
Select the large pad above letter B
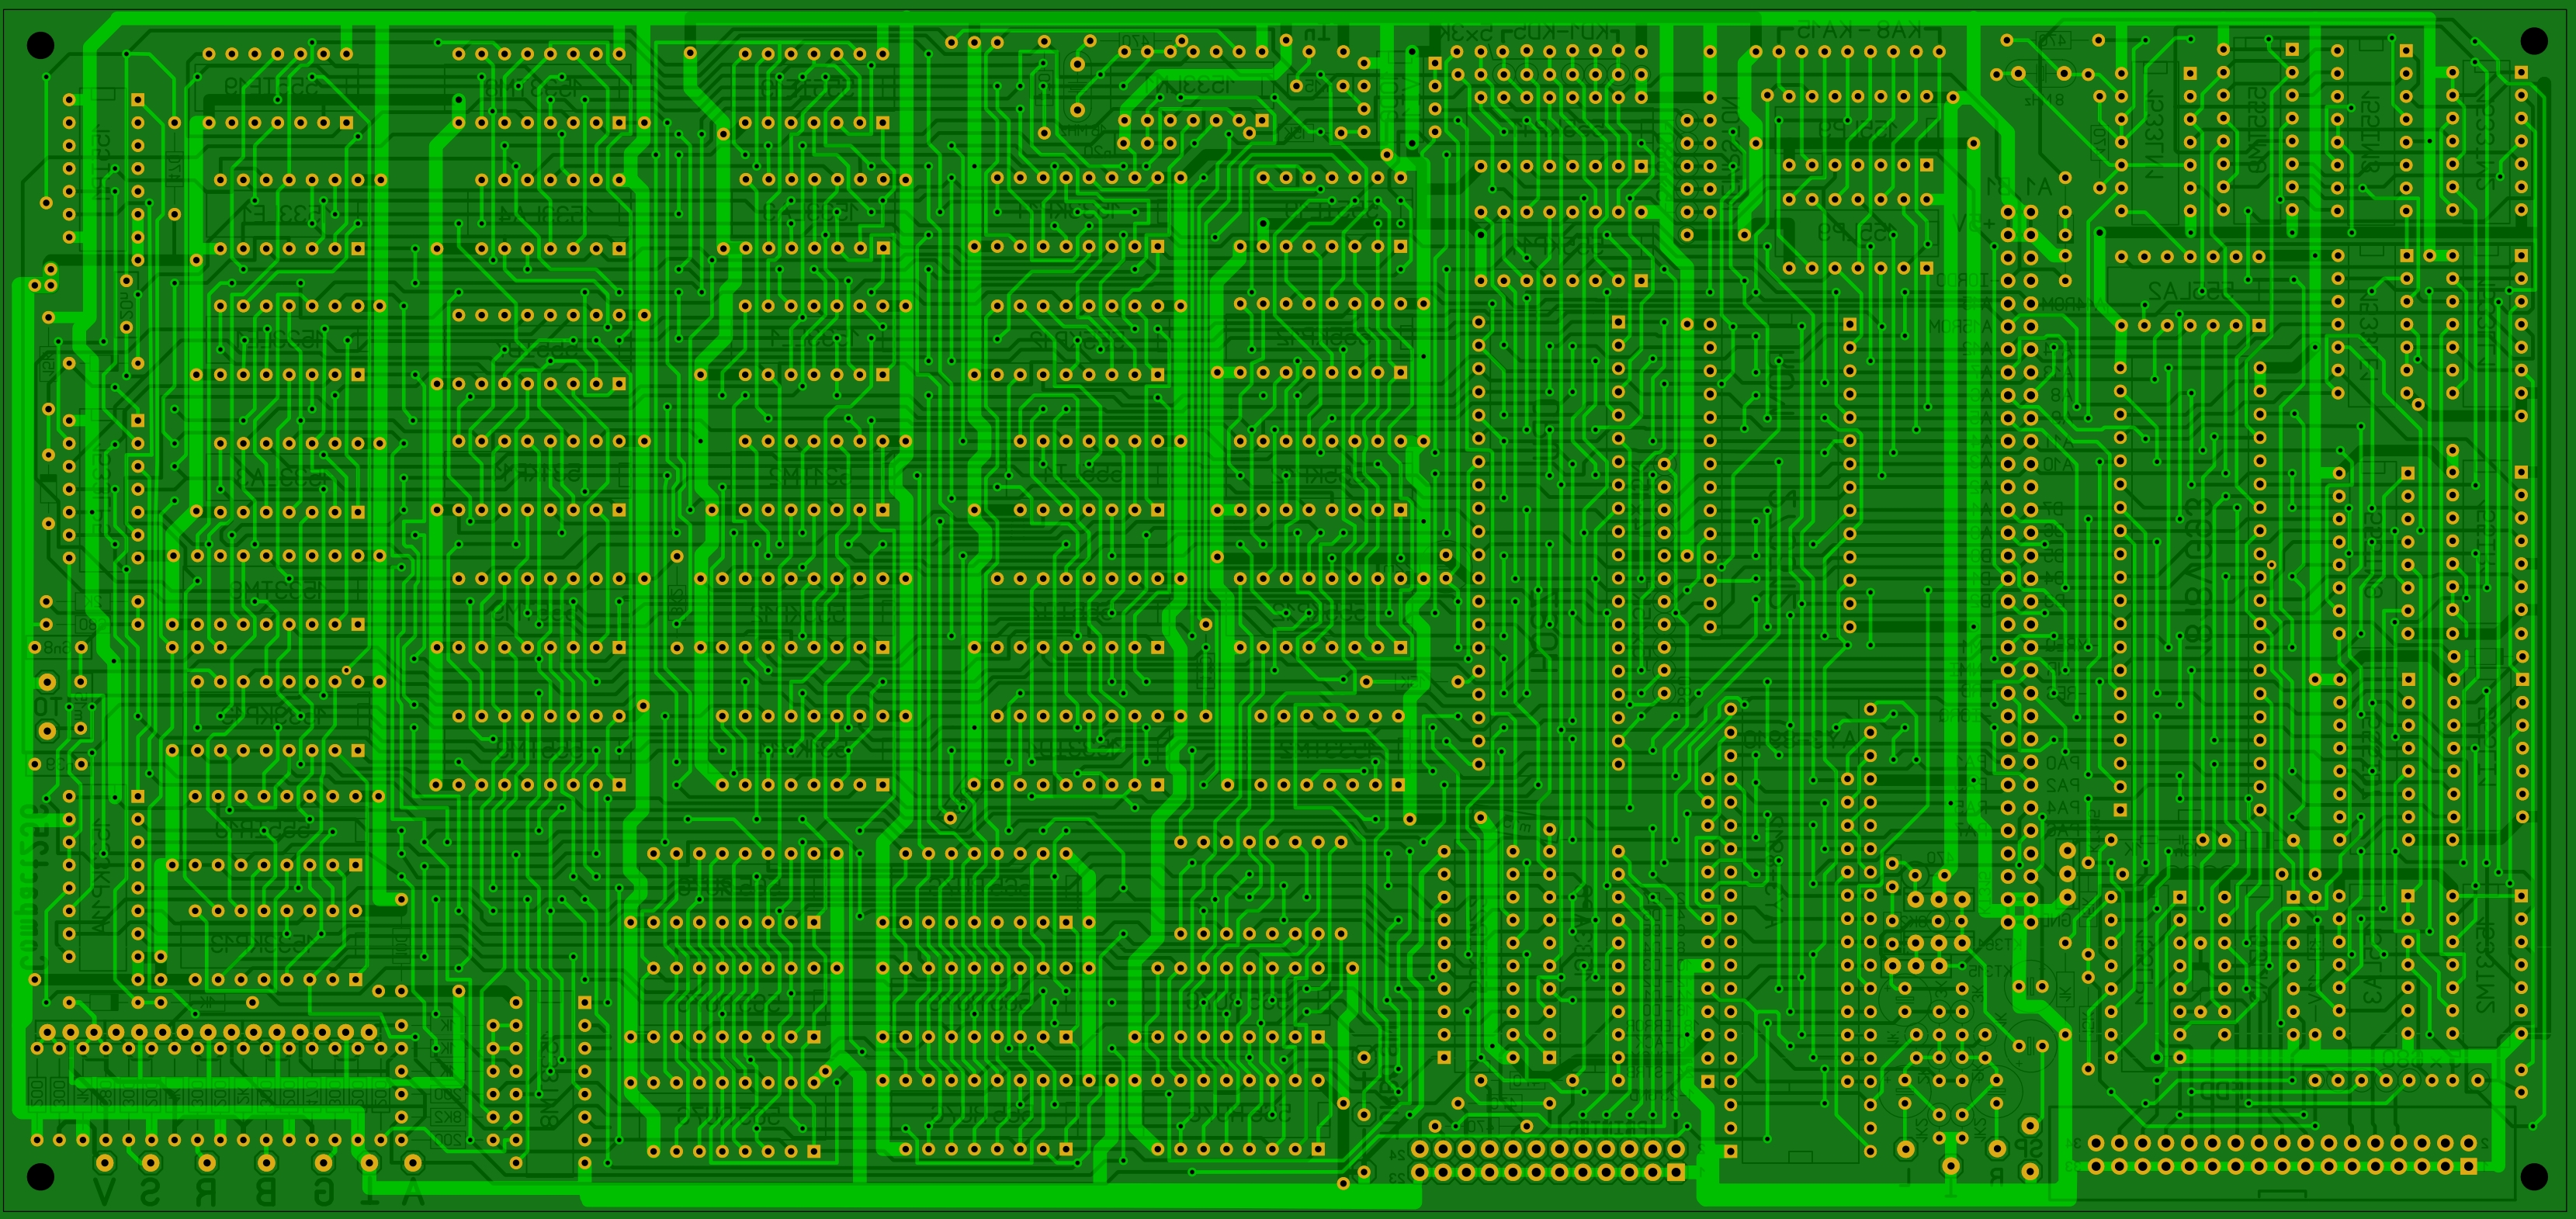point(266,1163)
